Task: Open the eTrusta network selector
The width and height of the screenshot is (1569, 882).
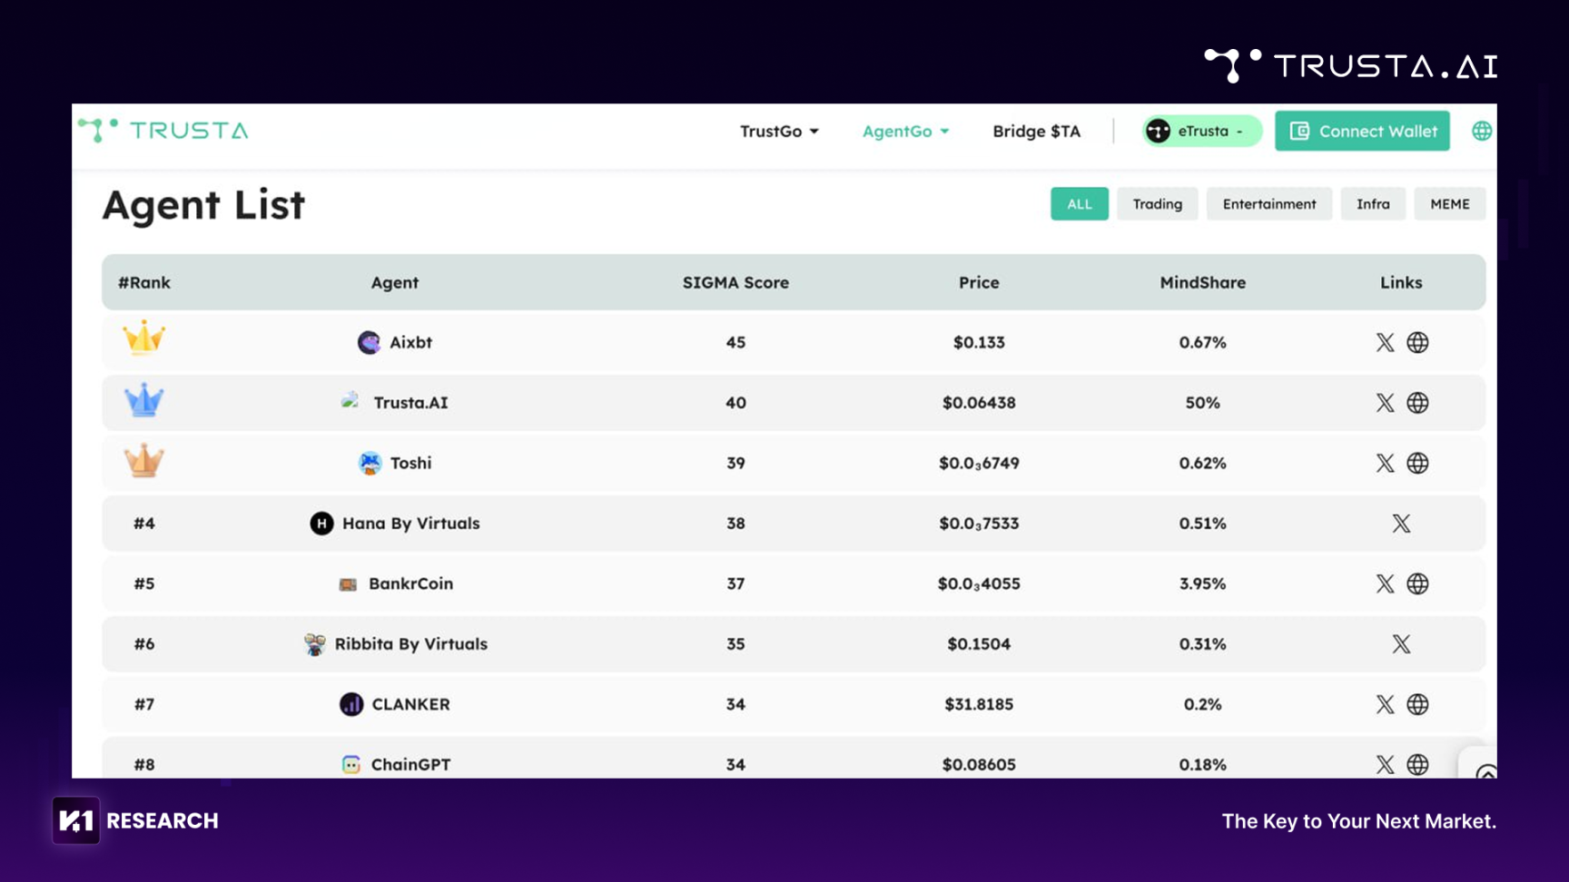Action: 1200,132
